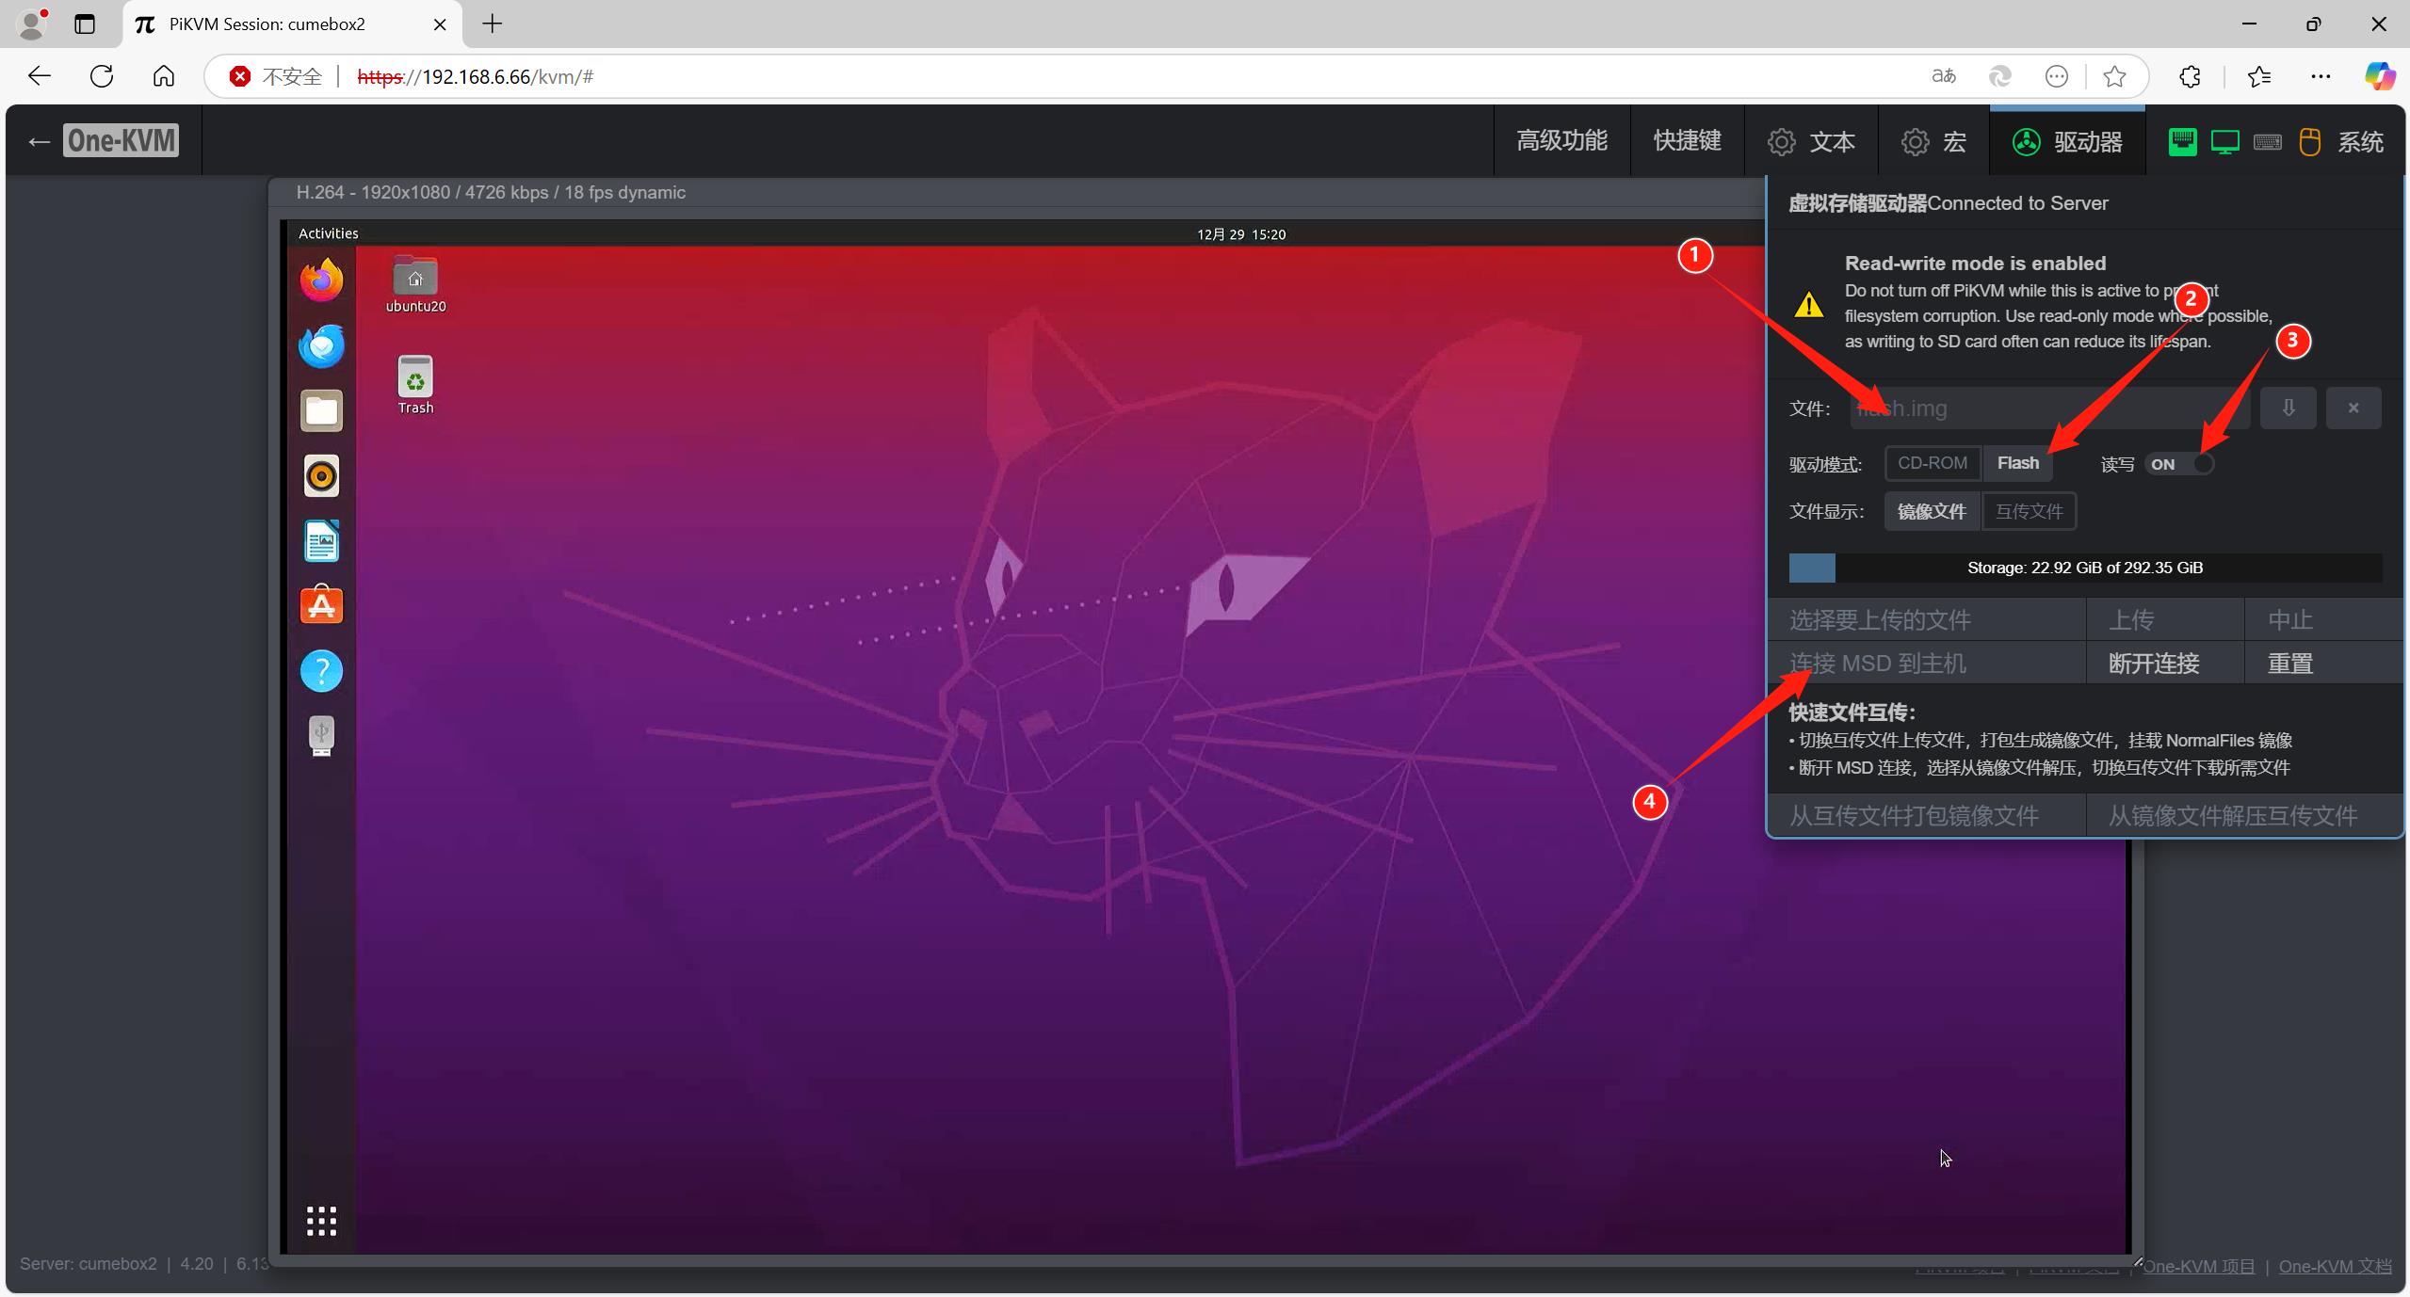The width and height of the screenshot is (2410, 1297).
Task: Click the gear icon beside 宏
Action: point(1915,141)
